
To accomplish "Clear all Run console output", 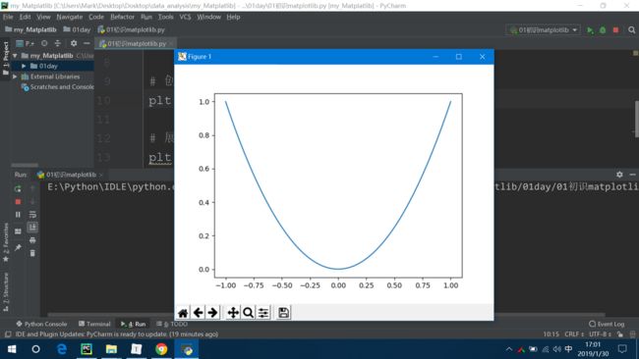I will pyautogui.click(x=32, y=253).
